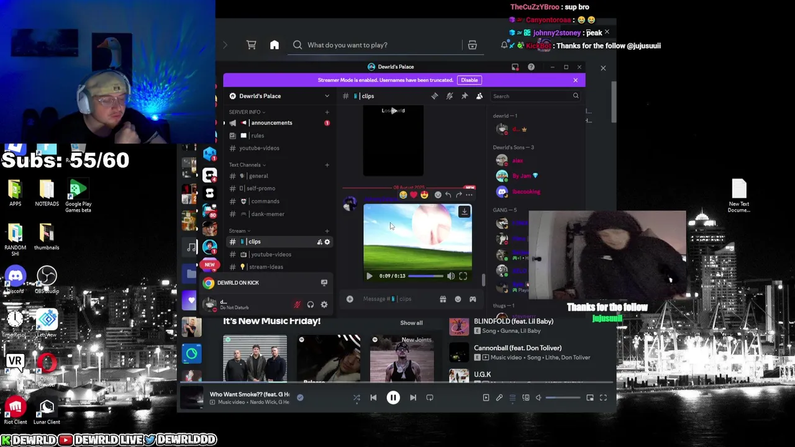Open the dank-memer channel
Screen dimensions: 795x447
278,214
